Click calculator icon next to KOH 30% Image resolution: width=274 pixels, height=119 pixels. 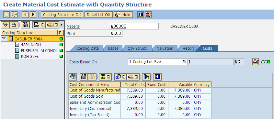[17, 56]
